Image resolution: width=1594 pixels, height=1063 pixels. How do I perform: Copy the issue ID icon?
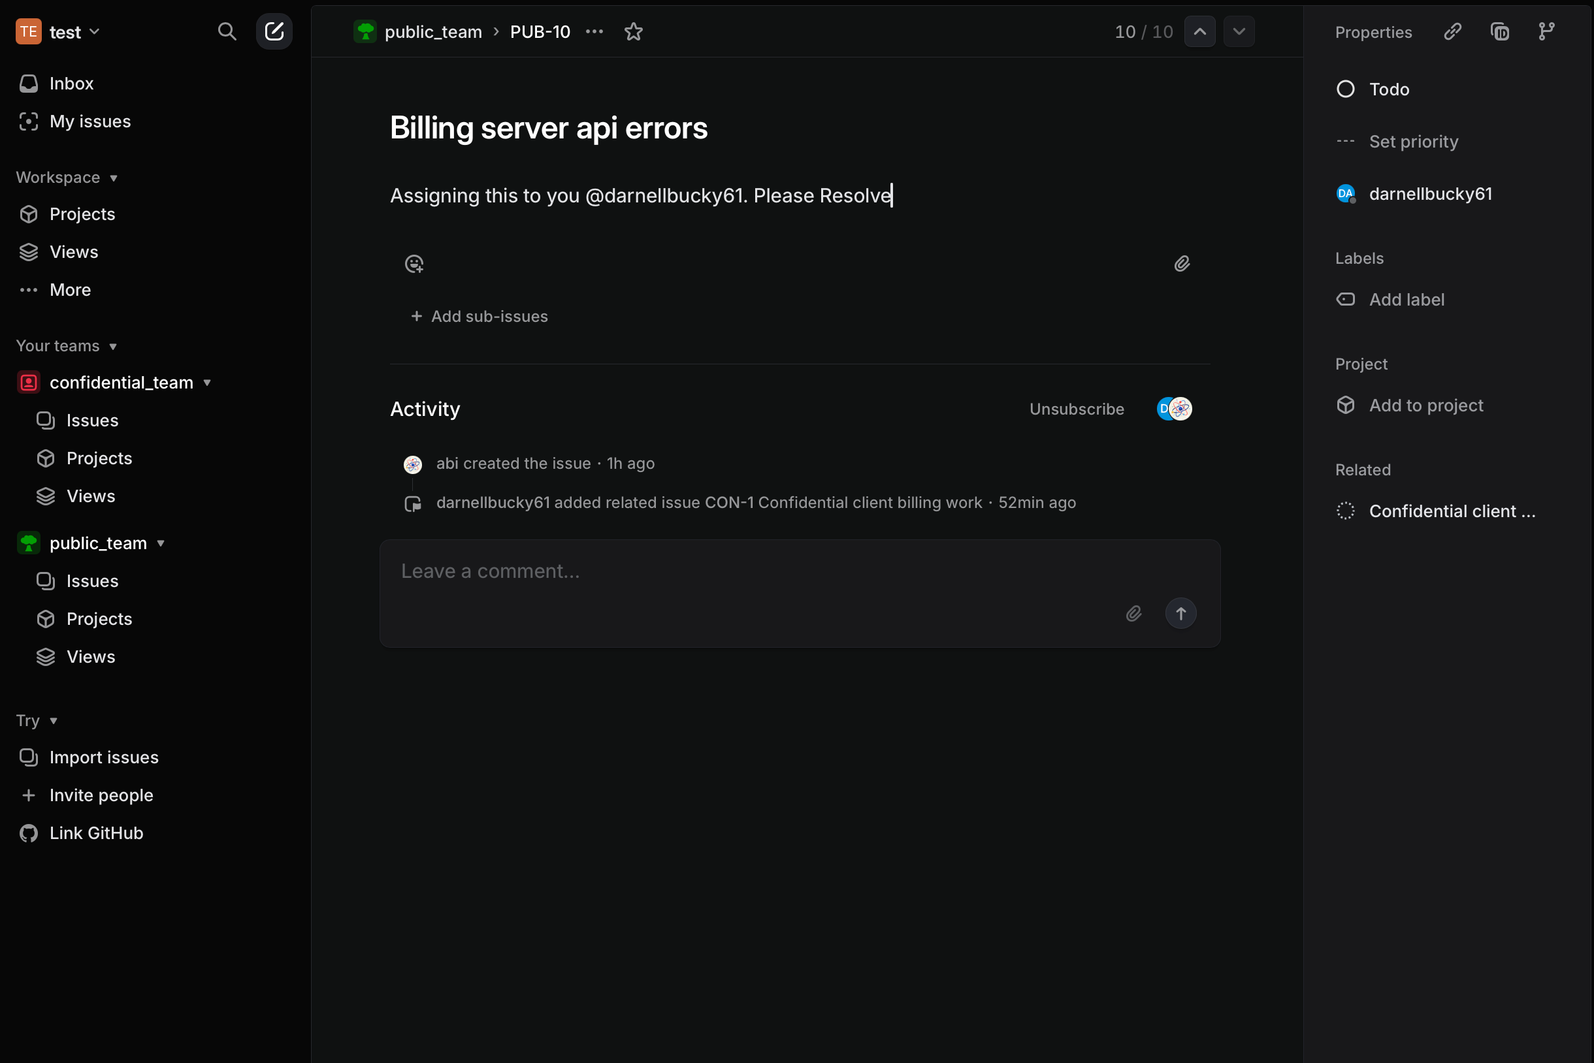1499,32
